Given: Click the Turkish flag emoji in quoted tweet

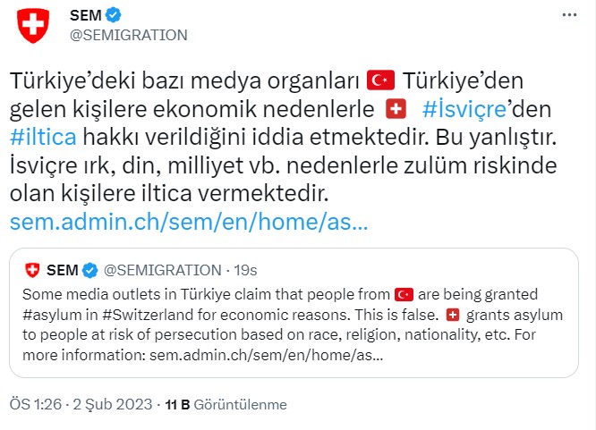Looking at the screenshot, I should [x=404, y=294].
